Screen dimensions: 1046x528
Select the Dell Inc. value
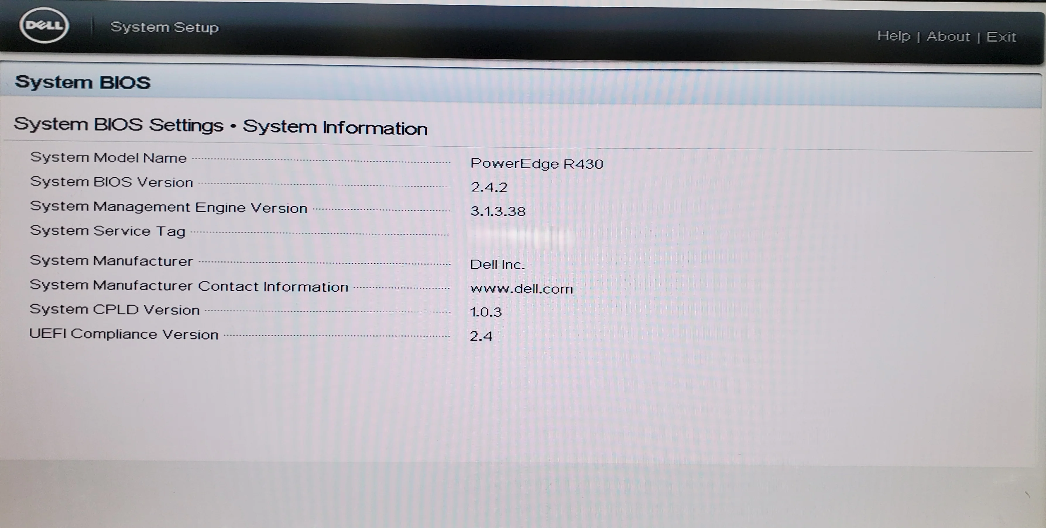click(498, 264)
